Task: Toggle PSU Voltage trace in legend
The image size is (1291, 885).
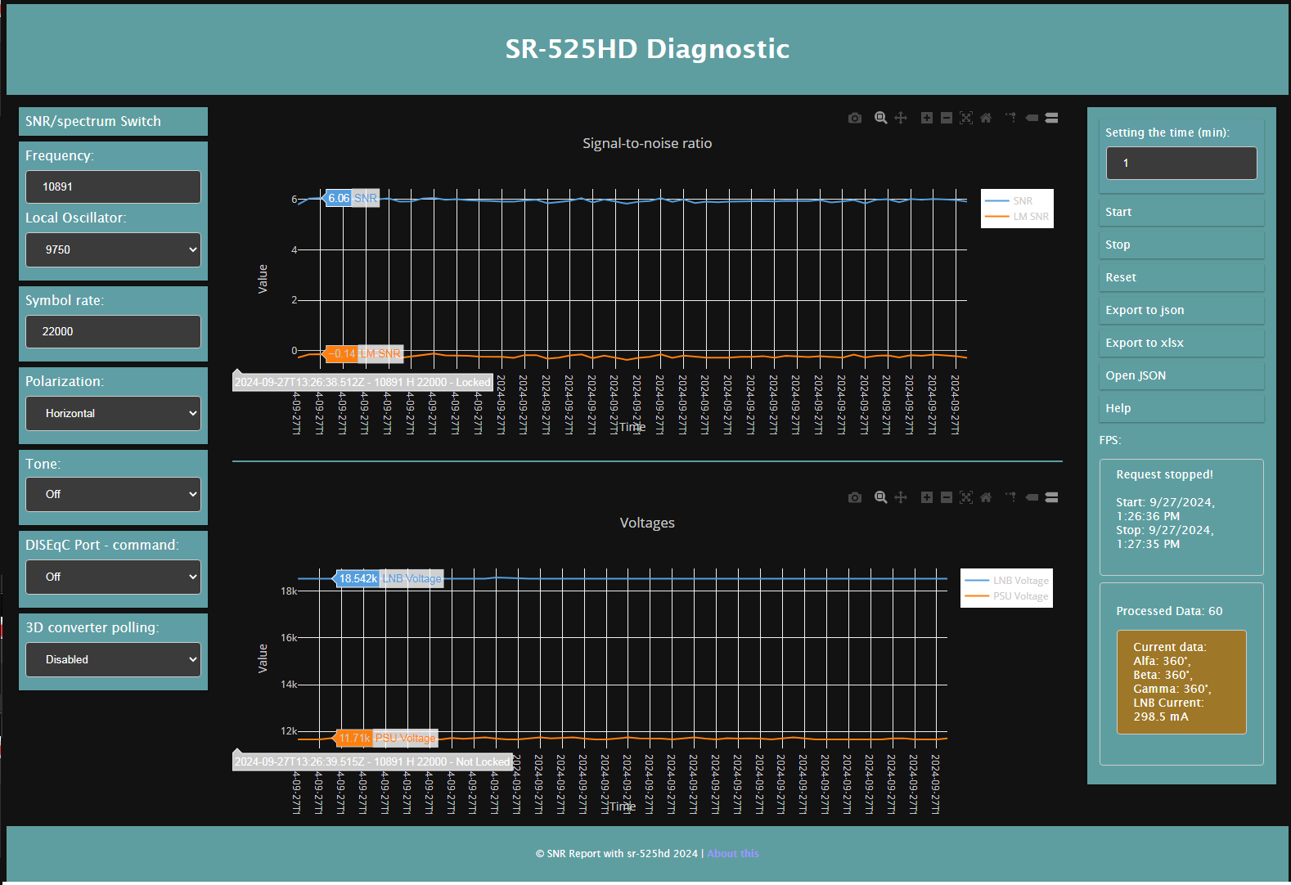Action: pyautogui.click(x=1006, y=596)
